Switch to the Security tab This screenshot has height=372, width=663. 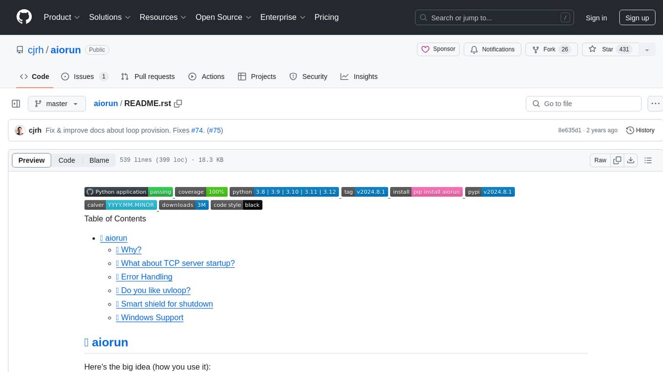(309, 76)
